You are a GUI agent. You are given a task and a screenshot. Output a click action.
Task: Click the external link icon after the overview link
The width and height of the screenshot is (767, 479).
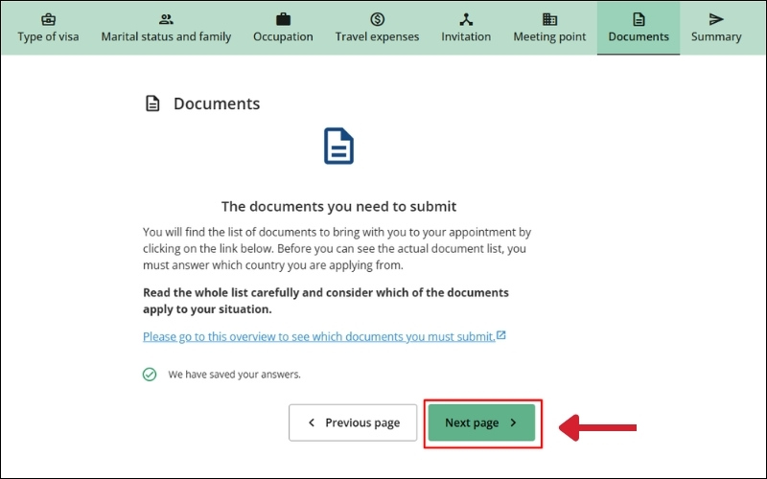tap(501, 336)
